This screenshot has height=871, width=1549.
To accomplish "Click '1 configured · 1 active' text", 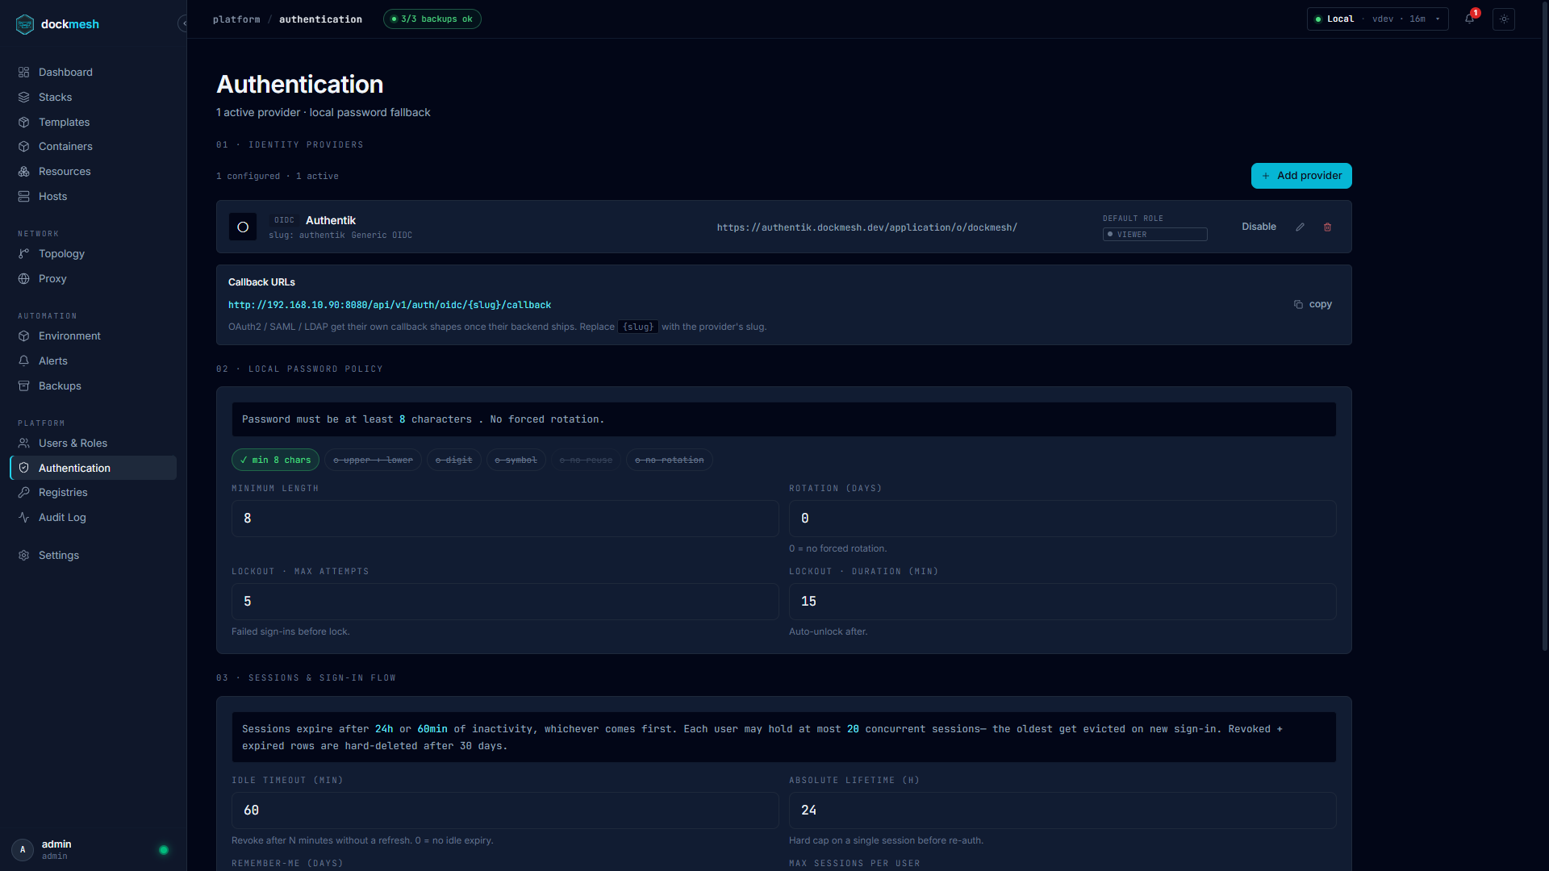I will pyautogui.click(x=278, y=176).
